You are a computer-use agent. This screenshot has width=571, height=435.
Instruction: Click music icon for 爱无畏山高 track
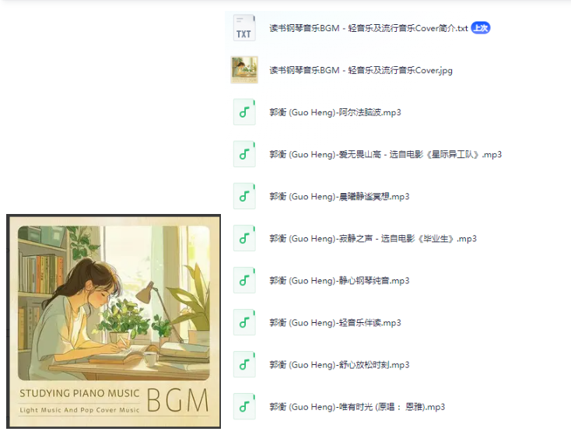point(244,154)
